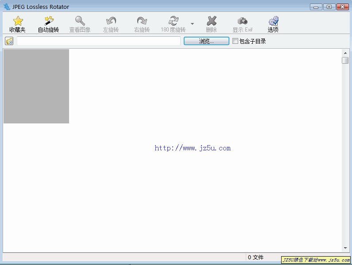Viewport: 352px width, 265px height.
Task: Minimize the JPEG Lossless Rotator window
Action: (x=316, y=7)
